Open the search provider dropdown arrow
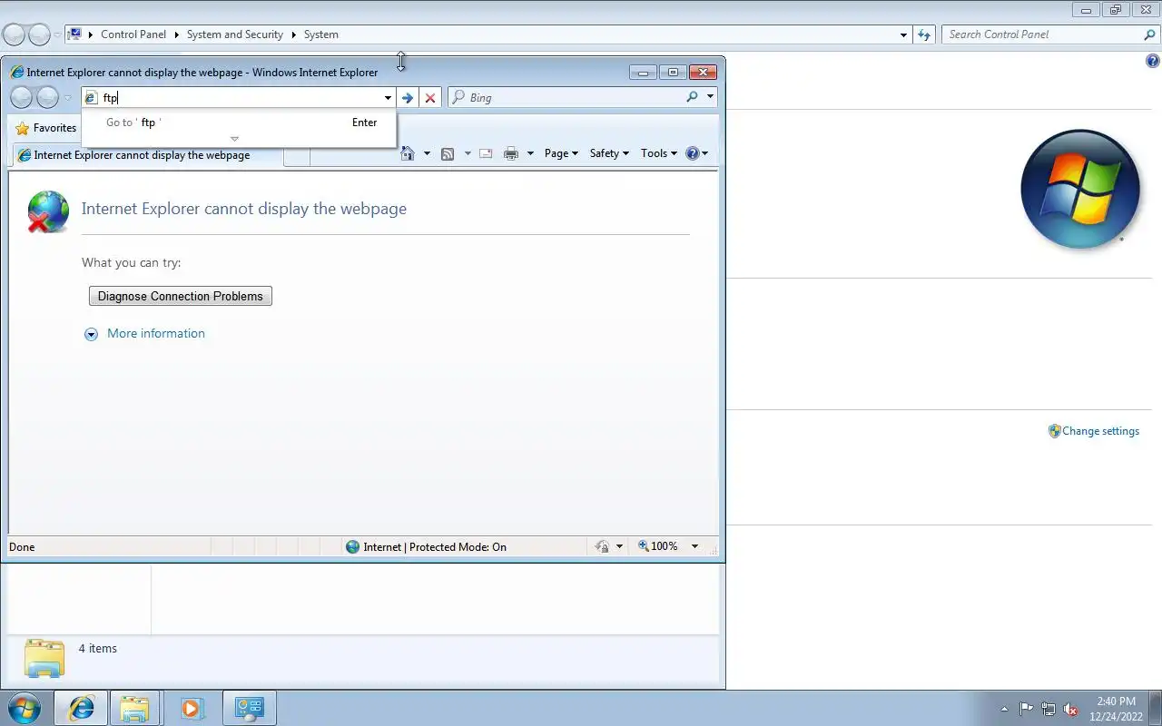1162x726 pixels. [x=710, y=97]
